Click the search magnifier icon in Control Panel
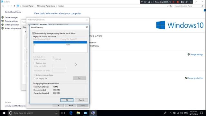 point(202,6)
